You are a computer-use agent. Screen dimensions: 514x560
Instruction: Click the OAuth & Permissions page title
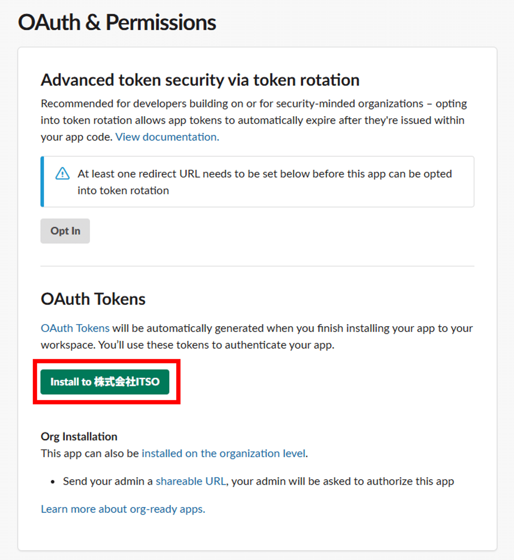(117, 22)
